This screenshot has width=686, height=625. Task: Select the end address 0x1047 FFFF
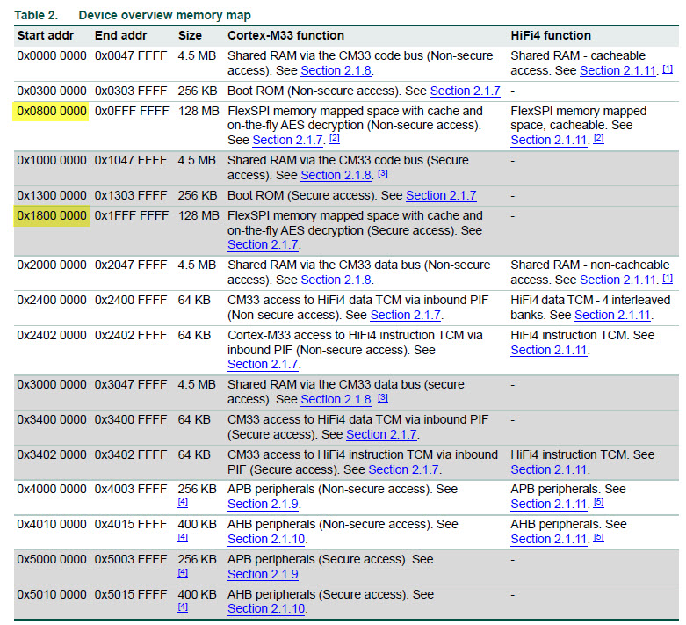[131, 160]
